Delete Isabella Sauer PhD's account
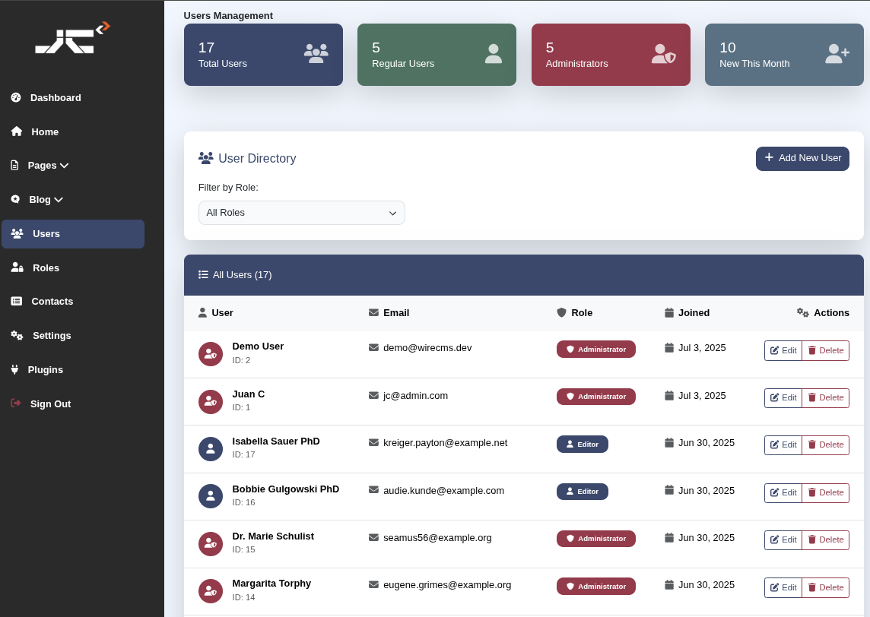The image size is (870, 617). pos(826,445)
